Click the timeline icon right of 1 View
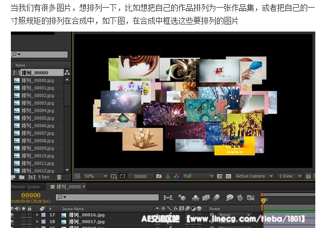Image resolution: width=324 pixels, height=228 pixels. coord(308,176)
